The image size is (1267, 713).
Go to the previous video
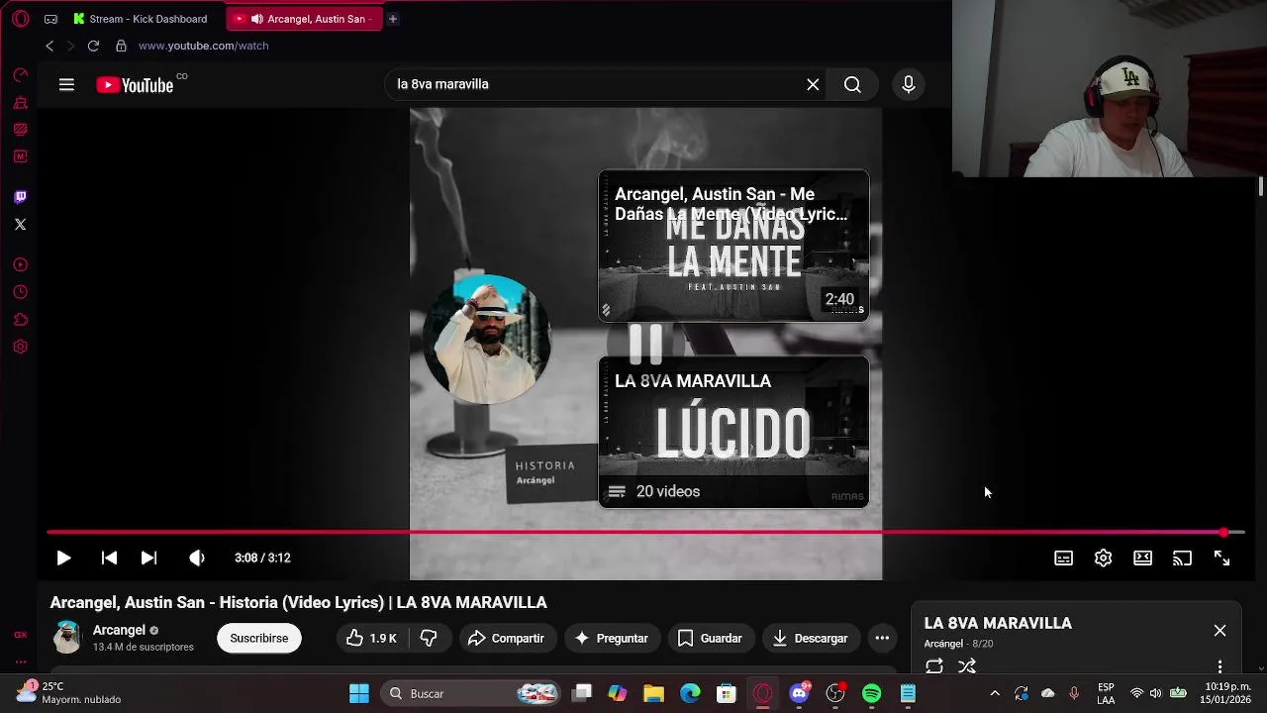109,559
